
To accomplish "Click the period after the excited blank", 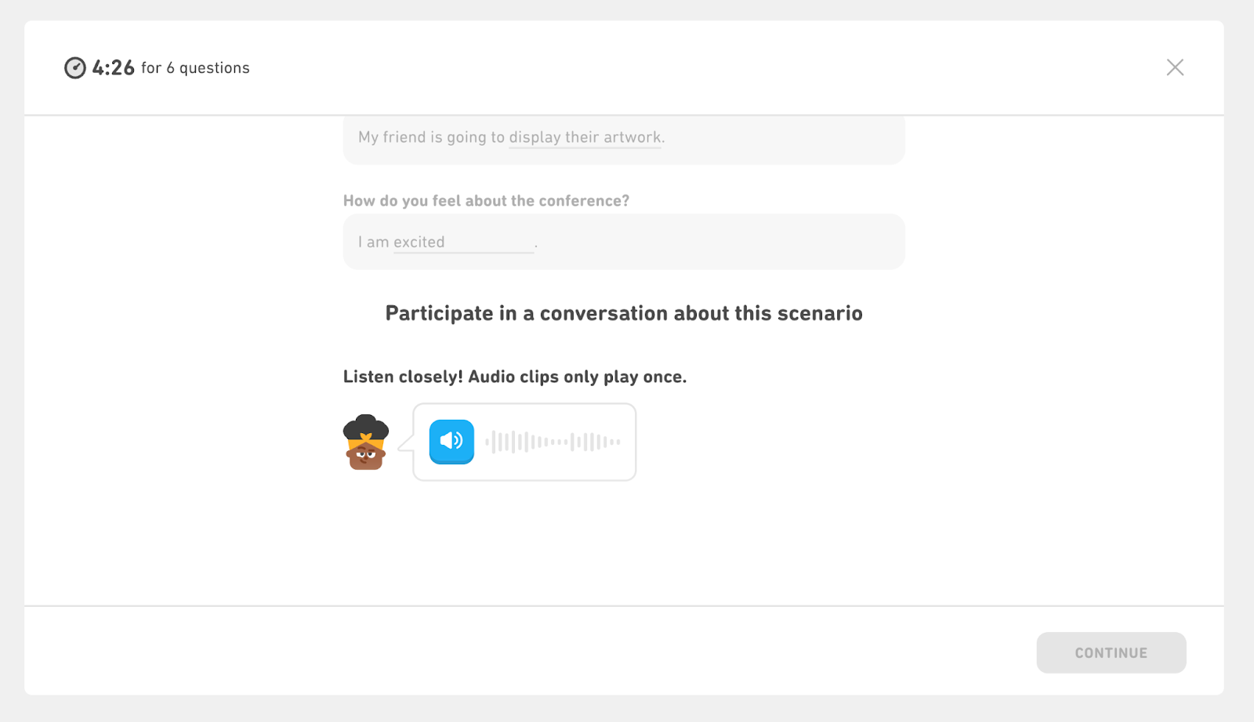I will coord(536,244).
